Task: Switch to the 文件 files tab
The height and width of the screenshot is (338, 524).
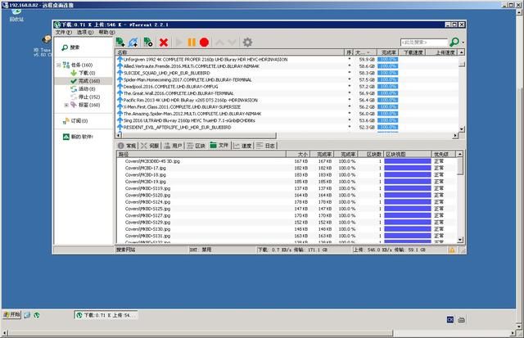Action: coord(219,146)
